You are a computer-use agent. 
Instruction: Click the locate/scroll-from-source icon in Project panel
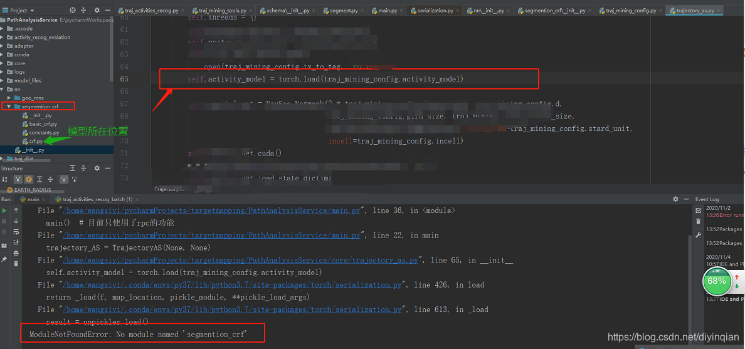click(x=73, y=10)
